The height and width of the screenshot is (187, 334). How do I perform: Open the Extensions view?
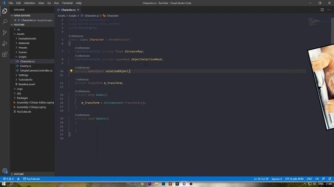click(x=5, y=54)
